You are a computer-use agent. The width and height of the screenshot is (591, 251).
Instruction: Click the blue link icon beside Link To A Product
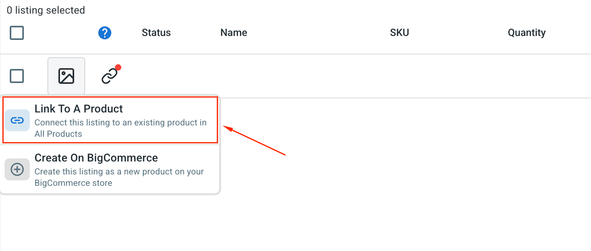(x=17, y=120)
